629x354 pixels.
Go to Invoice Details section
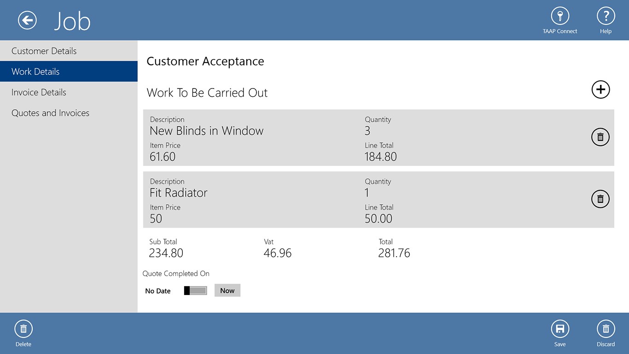coord(39,92)
